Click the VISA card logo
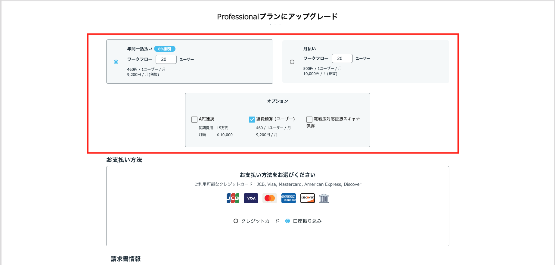555x265 pixels. [251, 198]
